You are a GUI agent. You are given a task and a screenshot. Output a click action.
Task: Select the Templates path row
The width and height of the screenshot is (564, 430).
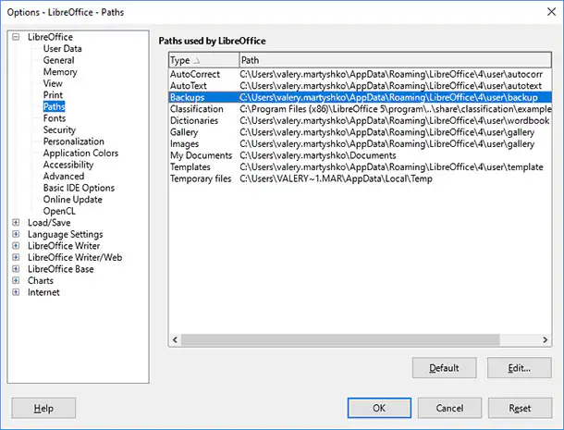point(360,167)
